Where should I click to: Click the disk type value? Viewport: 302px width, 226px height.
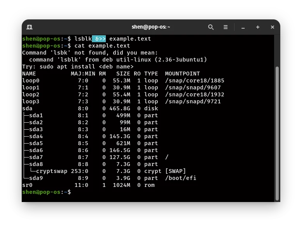coord(151,108)
